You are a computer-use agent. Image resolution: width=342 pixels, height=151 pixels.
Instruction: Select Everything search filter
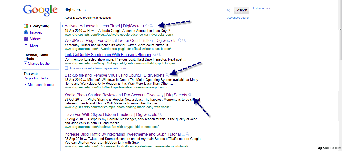click(40, 26)
